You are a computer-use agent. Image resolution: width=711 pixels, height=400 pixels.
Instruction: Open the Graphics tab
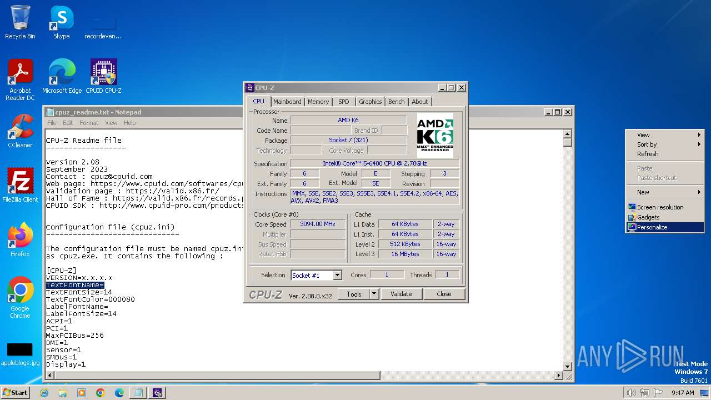coord(370,102)
